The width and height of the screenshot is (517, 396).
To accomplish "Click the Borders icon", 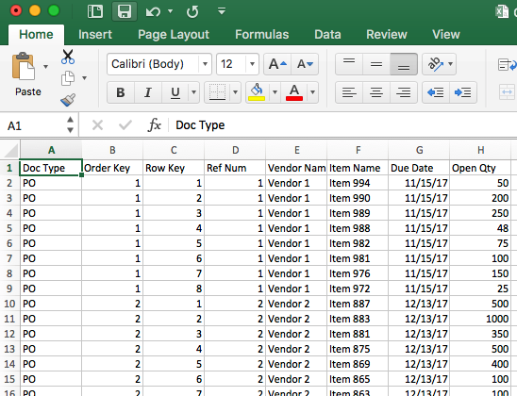I will 217,92.
